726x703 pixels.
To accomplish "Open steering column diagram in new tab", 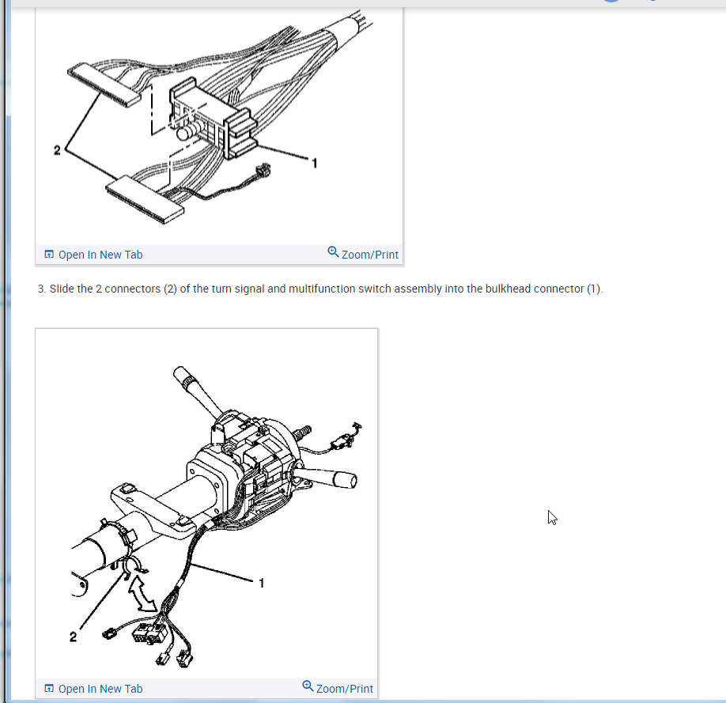I will (94, 689).
